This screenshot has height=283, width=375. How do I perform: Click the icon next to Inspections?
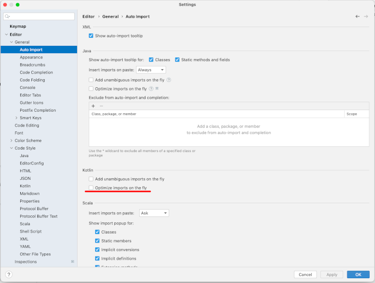[72, 262]
